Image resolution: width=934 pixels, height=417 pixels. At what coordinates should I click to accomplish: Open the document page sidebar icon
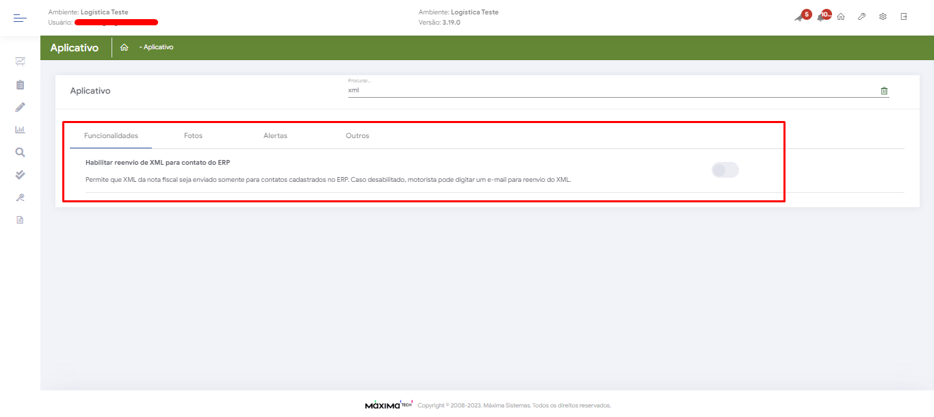pos(20,220)
